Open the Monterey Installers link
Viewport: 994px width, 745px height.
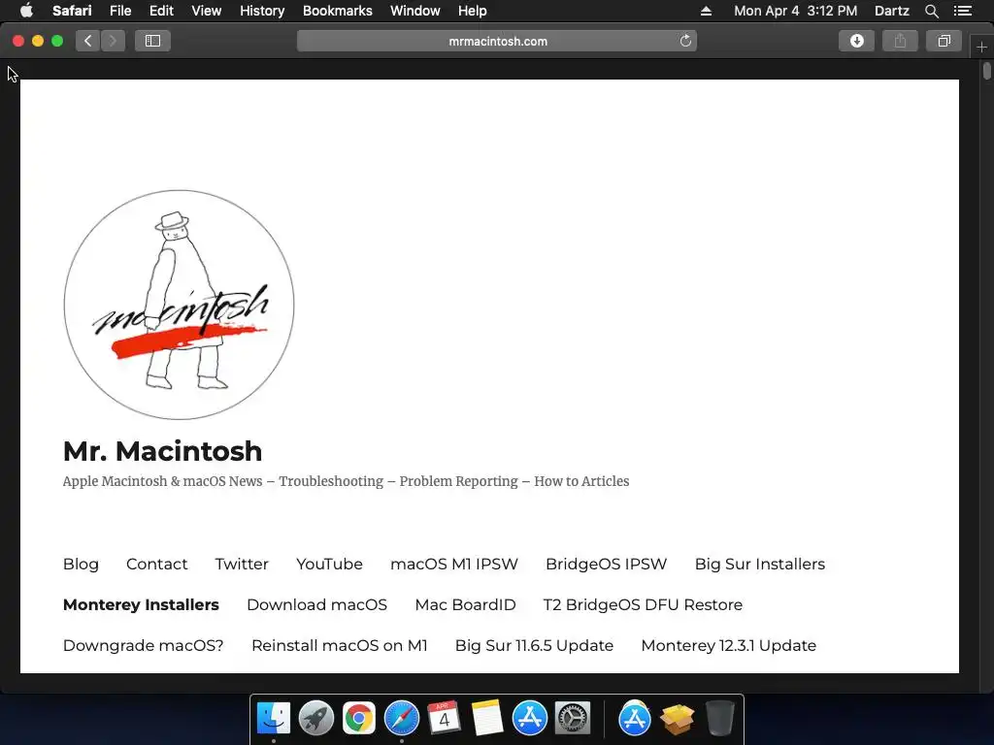click(x=141, y=604)
